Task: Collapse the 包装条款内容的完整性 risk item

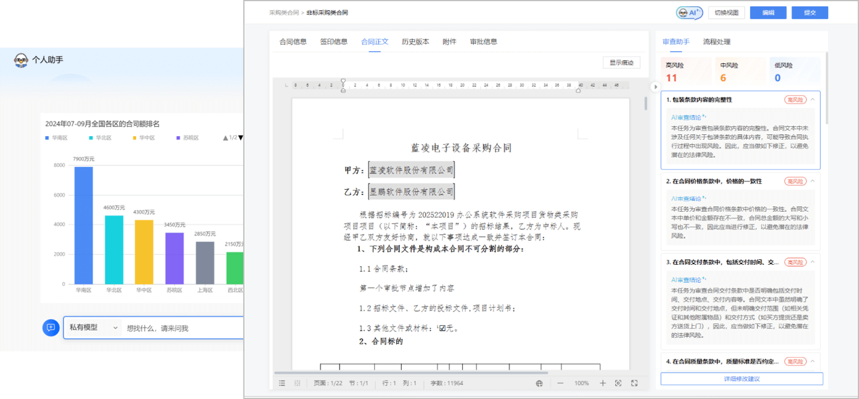Action: (x=812, y=99)
